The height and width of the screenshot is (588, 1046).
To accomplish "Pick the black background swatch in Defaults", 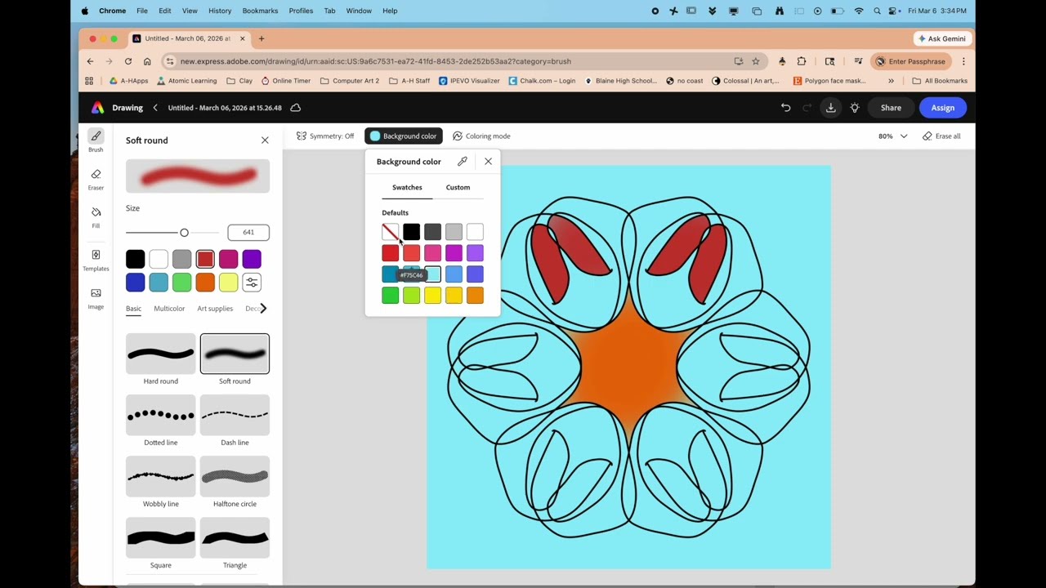I will click(x=411, y=232).
